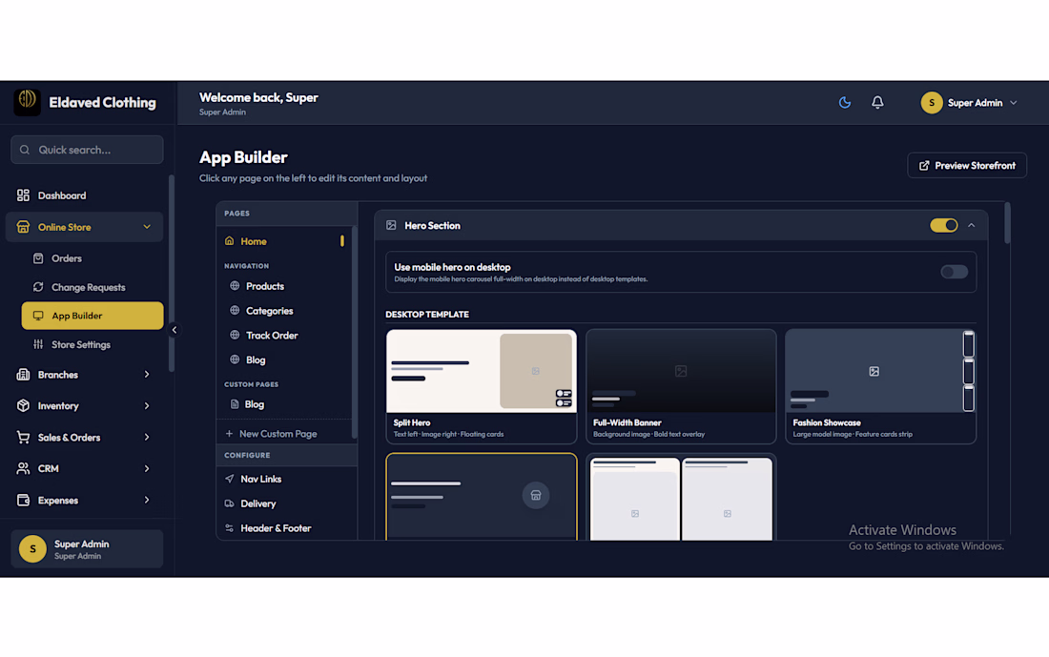The width and height of the screenshot is (1049, 657).
Task: Click the plus icon for New Custom Page
Action: (230, 434)
